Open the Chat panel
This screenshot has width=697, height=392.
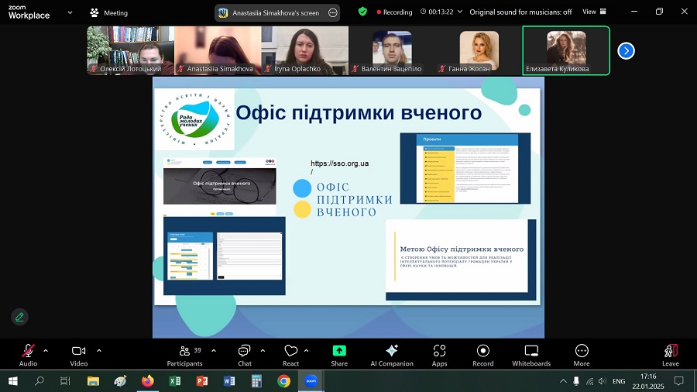tap(244, 355)
